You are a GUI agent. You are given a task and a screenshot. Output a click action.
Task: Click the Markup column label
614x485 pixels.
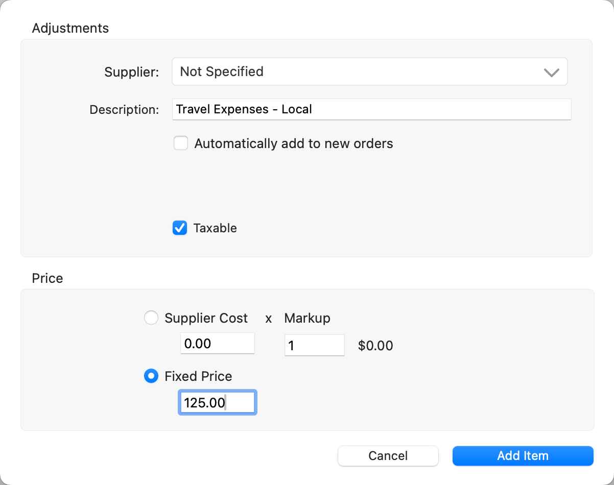coord(307,318)
